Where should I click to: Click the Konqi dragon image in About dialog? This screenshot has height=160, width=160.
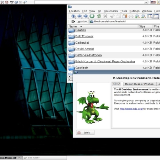coord(93,108)
